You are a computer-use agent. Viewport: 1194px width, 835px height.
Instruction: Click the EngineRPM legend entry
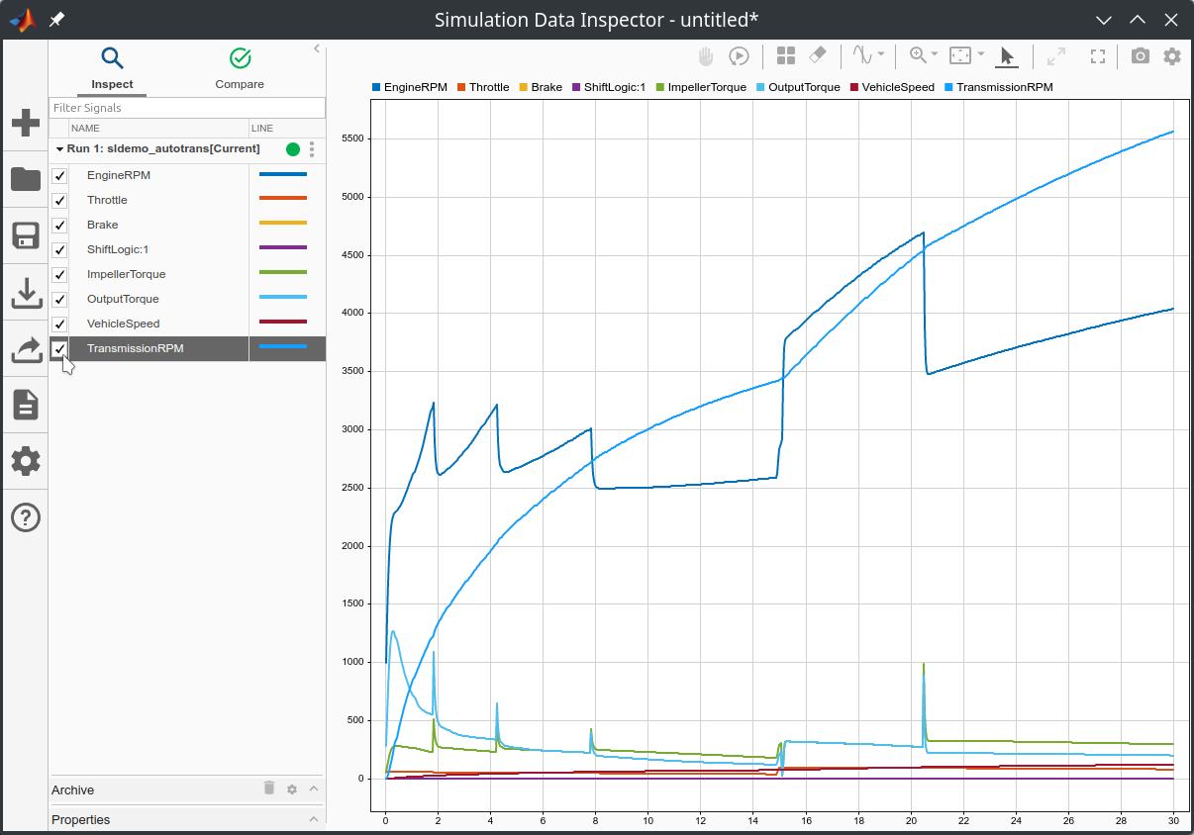coord(410,87)
